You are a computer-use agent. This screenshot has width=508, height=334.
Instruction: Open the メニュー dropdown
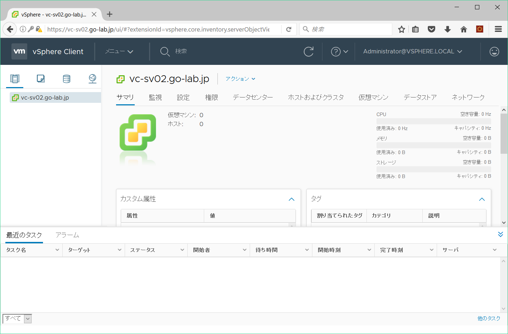[119, 52]
